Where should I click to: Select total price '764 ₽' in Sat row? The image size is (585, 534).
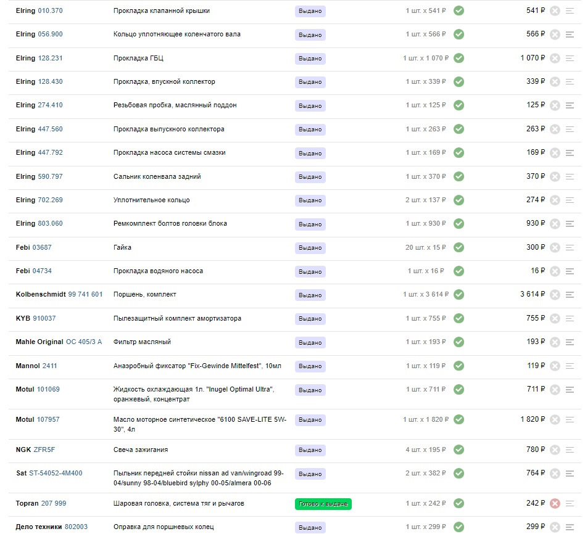click(536, 472)
